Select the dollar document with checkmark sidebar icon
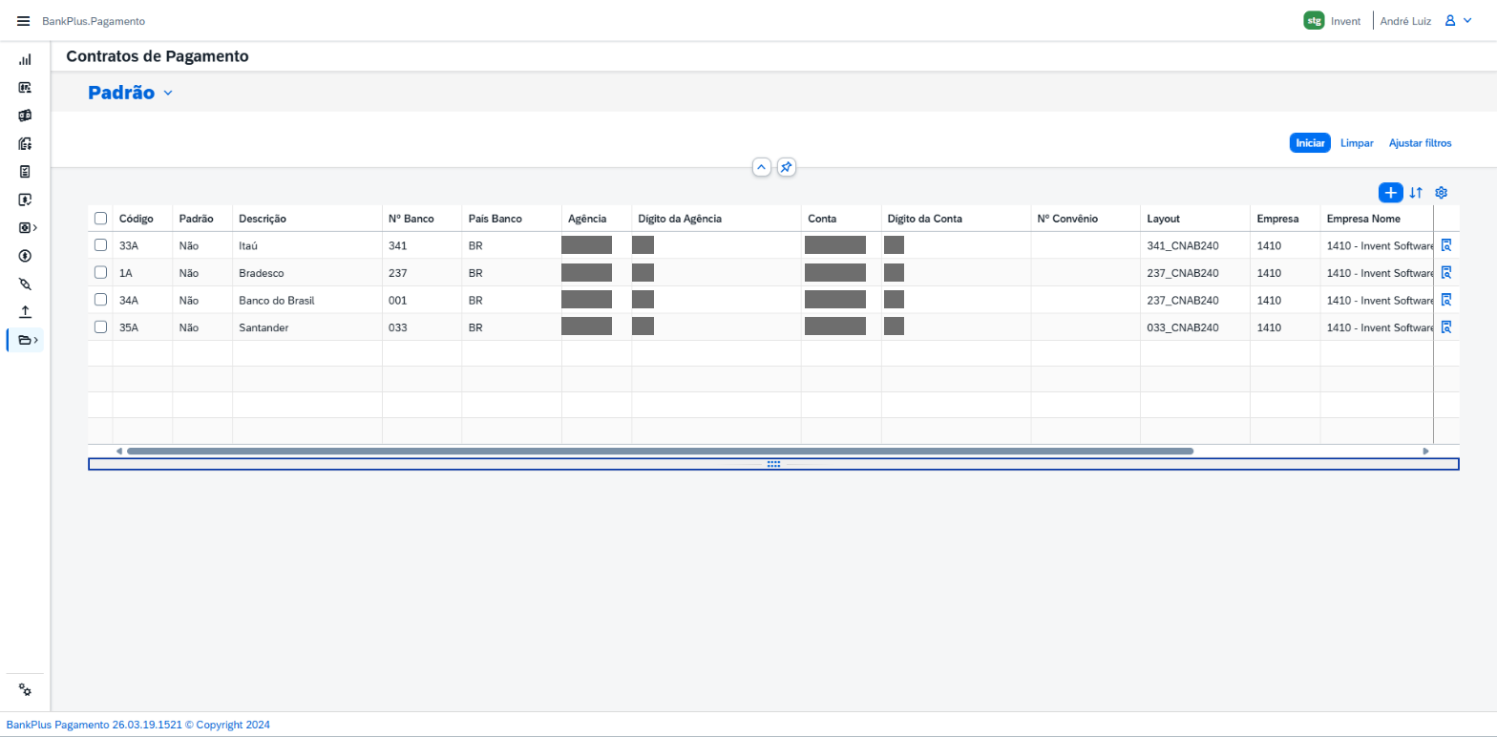Image resolution: width=1497 pixels, height=737 pixels. click(x=25, y=200)
